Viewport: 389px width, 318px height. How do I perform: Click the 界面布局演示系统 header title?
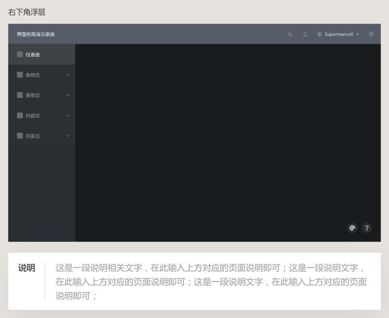(36, 34)
